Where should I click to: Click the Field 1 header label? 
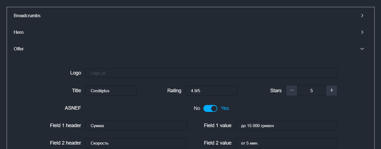point(65,125)
